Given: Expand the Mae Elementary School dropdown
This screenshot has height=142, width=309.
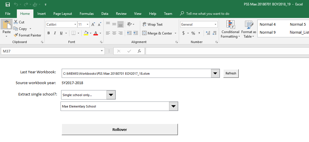Looking at the screenshot, I should (x=173, y=106).
